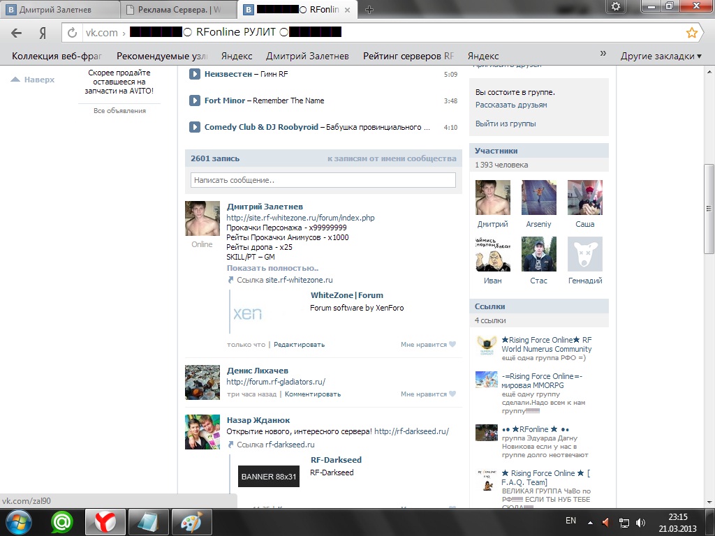Go back with the browser back arrow

point(17,33)
